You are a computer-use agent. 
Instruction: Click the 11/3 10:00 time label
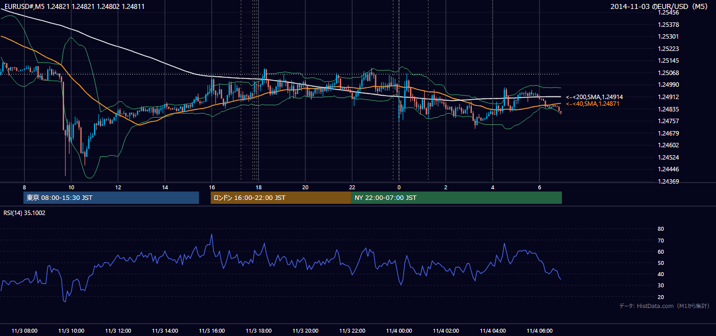click(71, 331)
